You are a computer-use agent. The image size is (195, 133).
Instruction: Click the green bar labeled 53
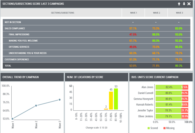(116, 99)
